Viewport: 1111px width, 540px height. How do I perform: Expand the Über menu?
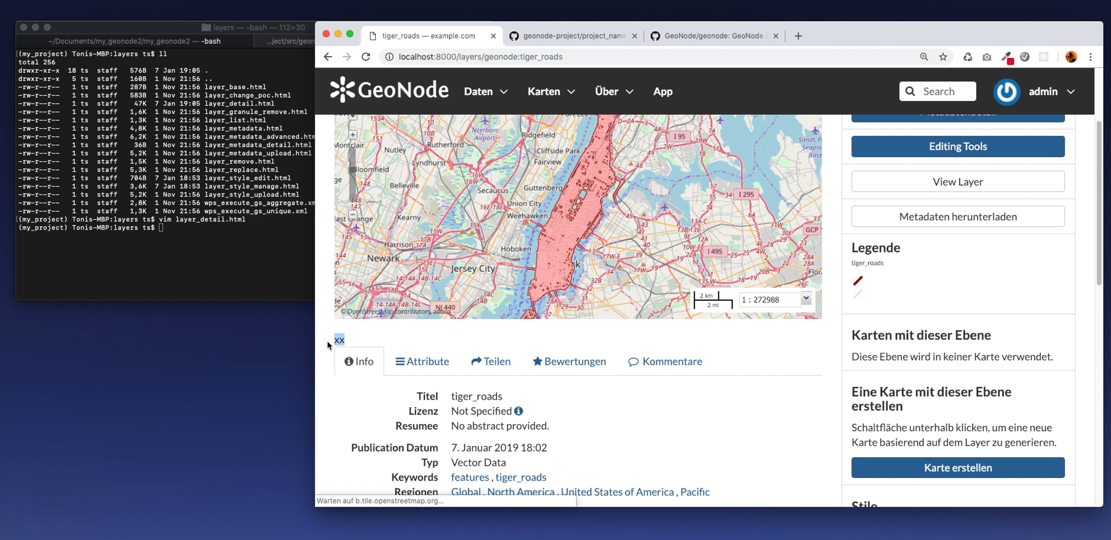pyautogui.click(x=614, y=92)
